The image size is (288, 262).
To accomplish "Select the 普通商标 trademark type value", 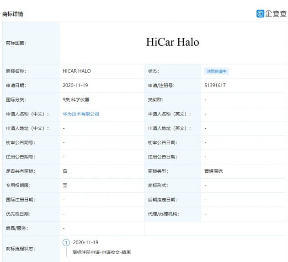I will [213, 171].
